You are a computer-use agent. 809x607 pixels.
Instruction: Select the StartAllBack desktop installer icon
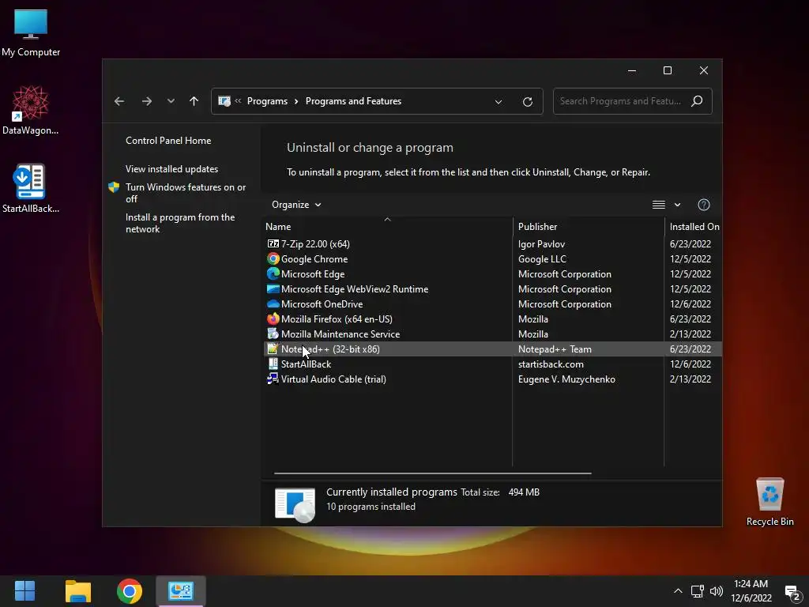tap(31, 188)
